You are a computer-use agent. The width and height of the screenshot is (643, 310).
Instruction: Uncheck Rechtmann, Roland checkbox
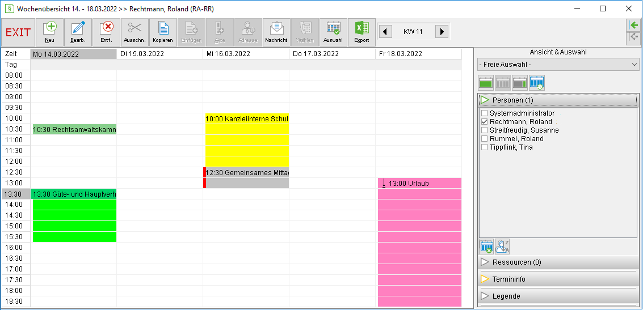click(484, 122)
